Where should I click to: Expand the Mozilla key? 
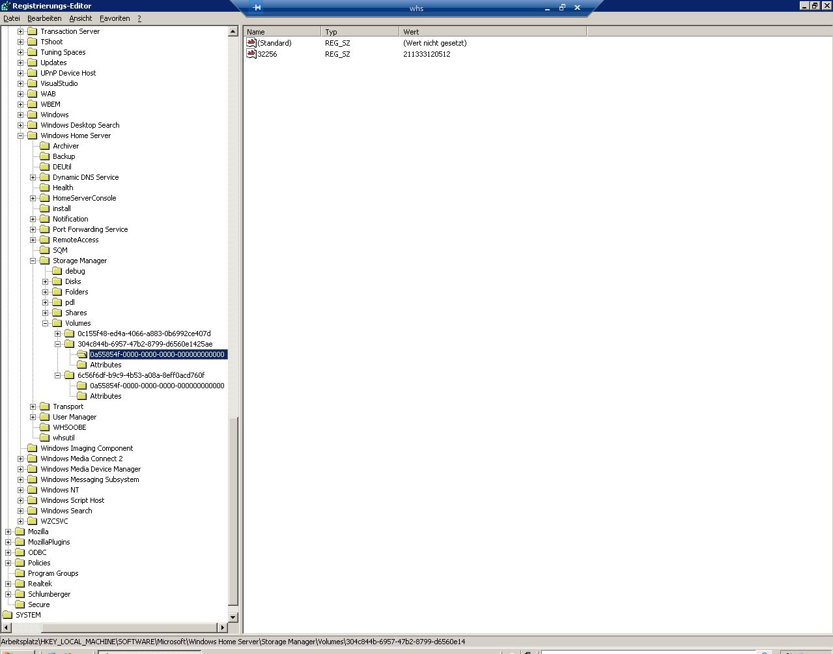(x=8, y=532)
